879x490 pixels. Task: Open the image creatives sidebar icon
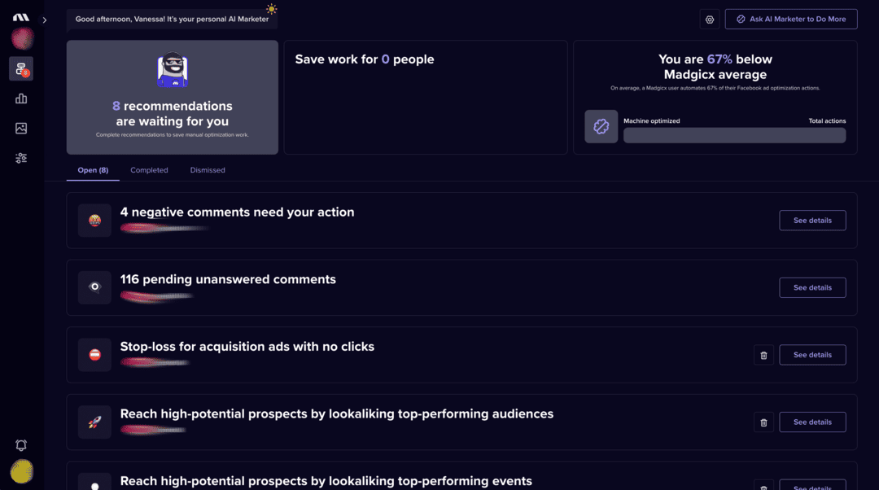(21, 129)
